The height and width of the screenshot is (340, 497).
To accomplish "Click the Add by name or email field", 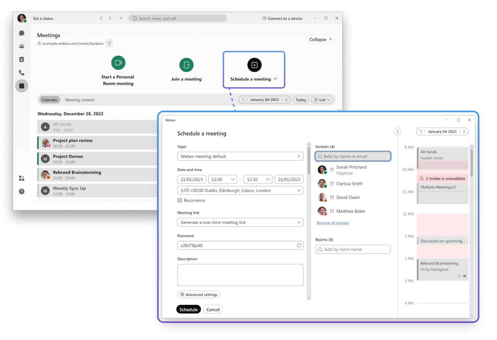I will click(x=353, y=157).
